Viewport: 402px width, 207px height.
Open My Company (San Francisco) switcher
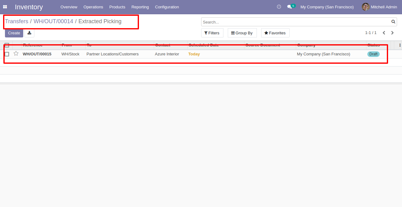(x=327, y=7)
